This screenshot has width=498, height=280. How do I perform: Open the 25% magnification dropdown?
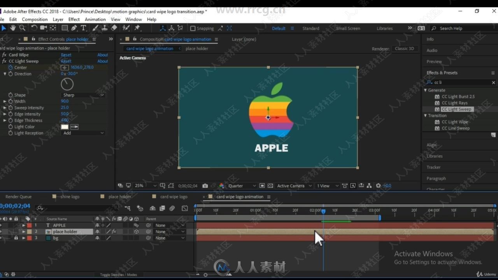tap(145, 186)
